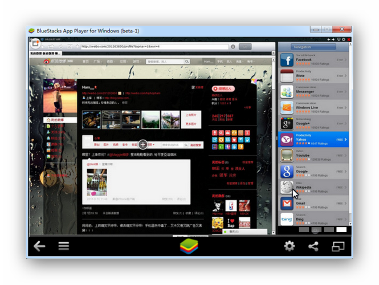Expand the Gmail row chevron

[x=345, y=203]
